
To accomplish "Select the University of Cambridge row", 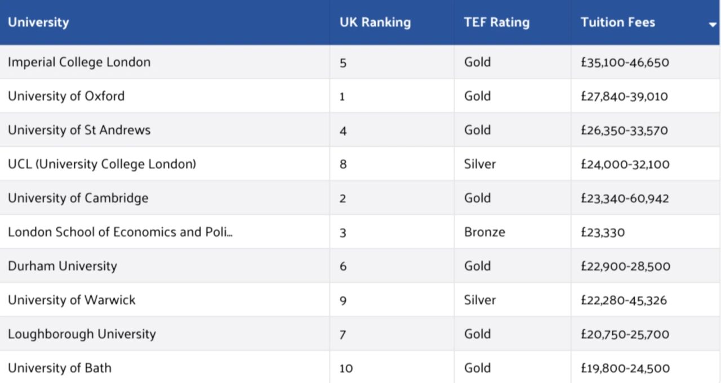I will 78,198.
